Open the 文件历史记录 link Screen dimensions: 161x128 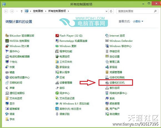(67, 98)
